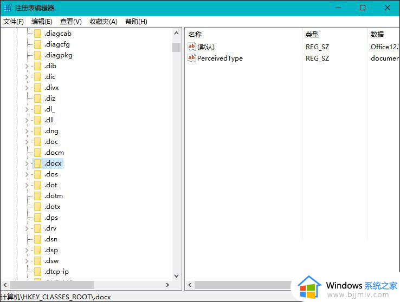The height and width of the screenshot is (302, 400).
Task: Click the .dos folder icon
Action: (37, 174)
